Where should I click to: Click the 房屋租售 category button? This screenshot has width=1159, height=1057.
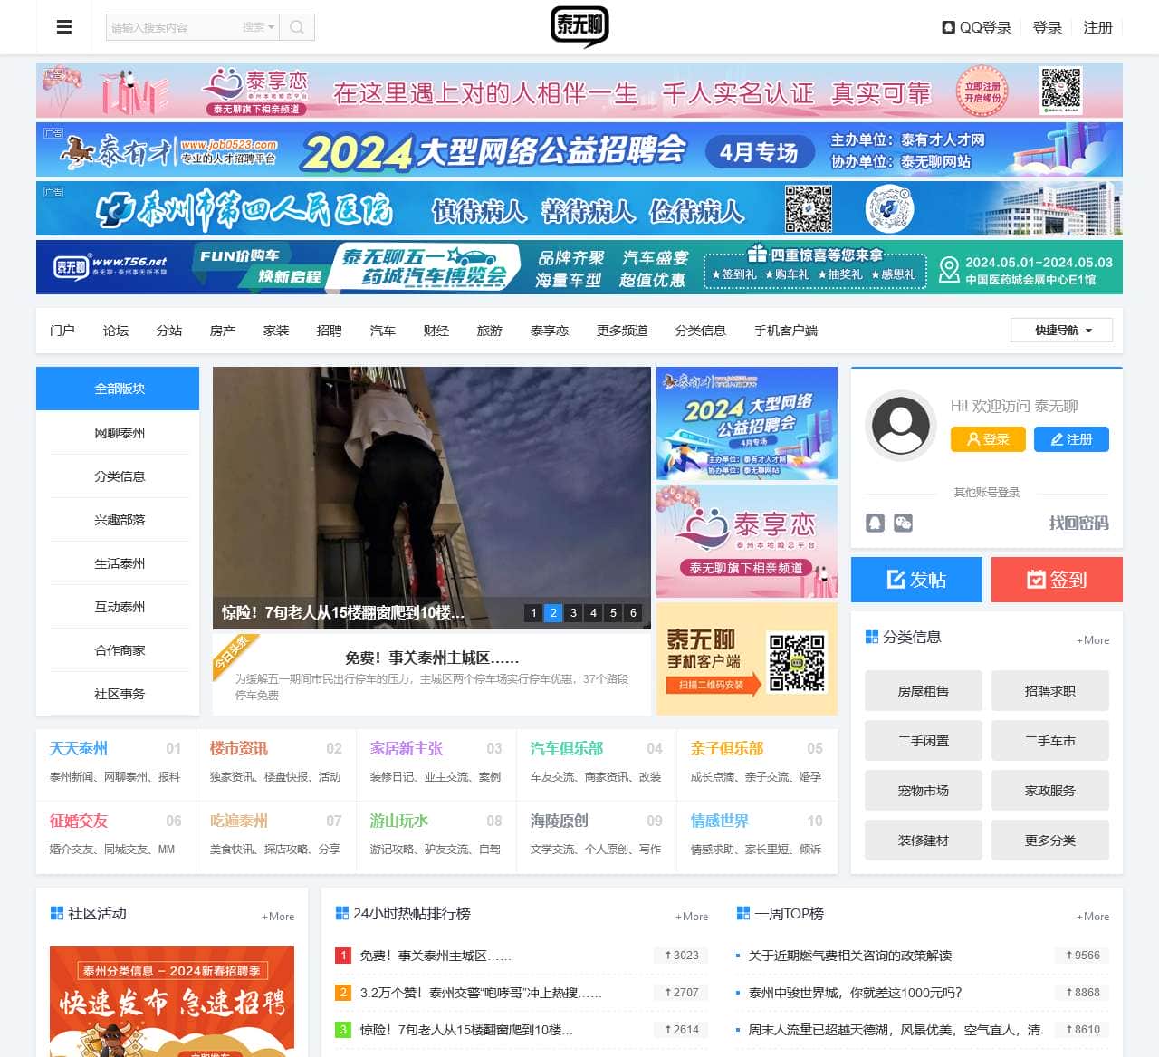tap(924, 690)
